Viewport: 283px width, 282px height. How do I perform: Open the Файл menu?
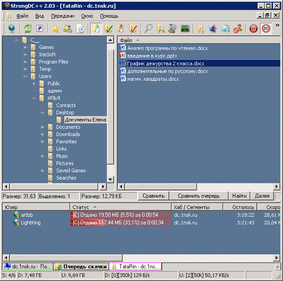22,16
